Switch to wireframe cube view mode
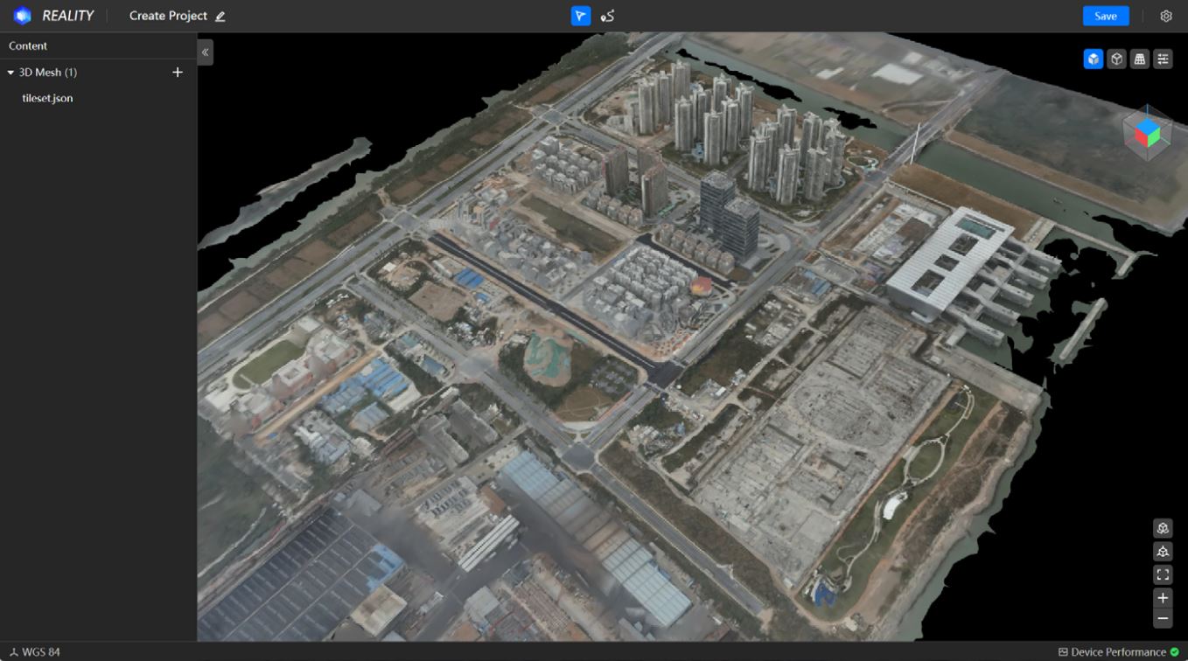This screenshot has height=661, width=1188. (1116, 59)
